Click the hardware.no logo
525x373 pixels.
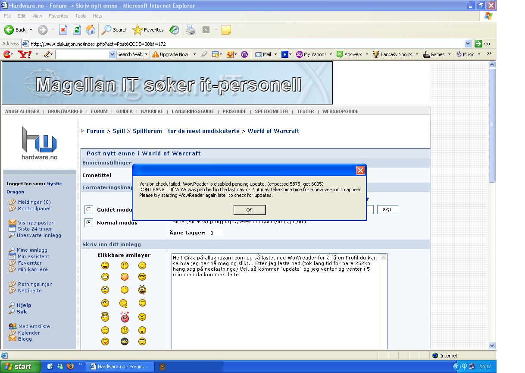[39, 143]
